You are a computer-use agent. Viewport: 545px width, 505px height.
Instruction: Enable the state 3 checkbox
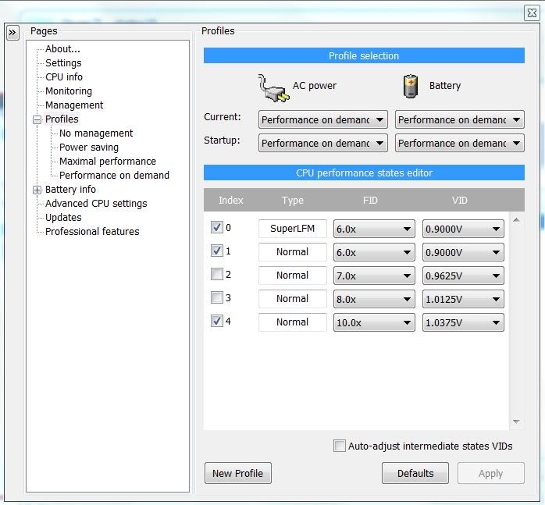217,297
